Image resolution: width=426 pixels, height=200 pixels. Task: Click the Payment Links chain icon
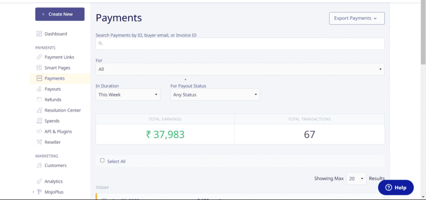39,57
